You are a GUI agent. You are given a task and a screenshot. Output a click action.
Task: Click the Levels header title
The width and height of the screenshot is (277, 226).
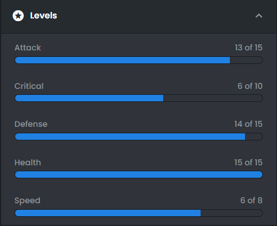43,16
